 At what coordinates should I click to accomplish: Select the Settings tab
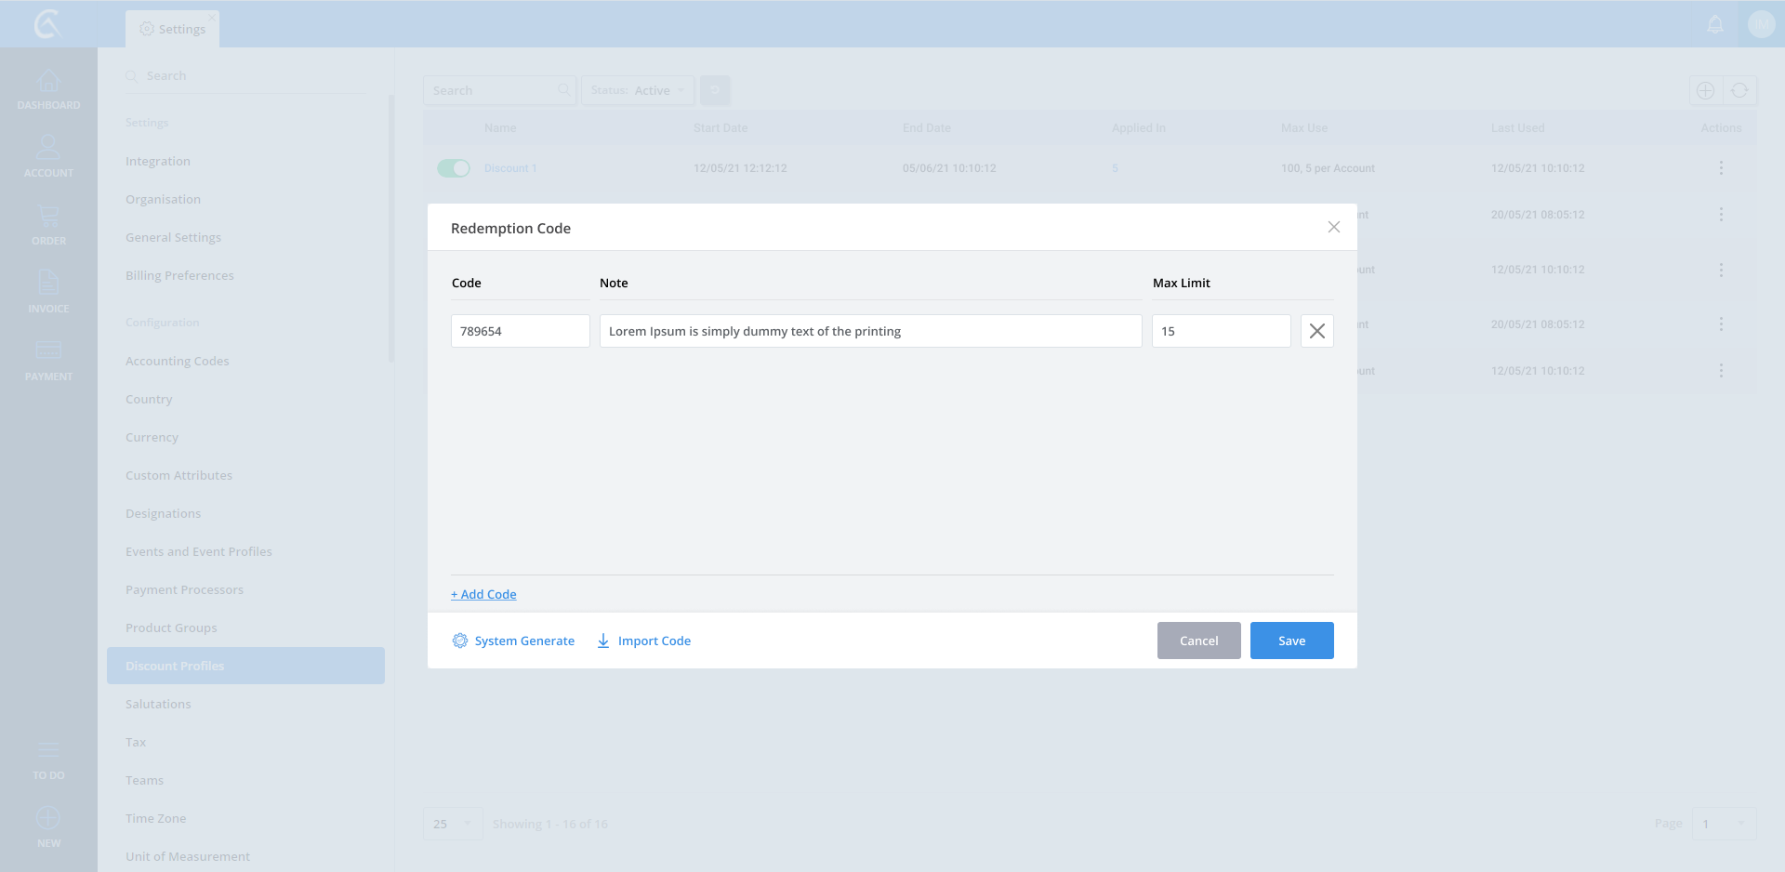tap(173, 29)
